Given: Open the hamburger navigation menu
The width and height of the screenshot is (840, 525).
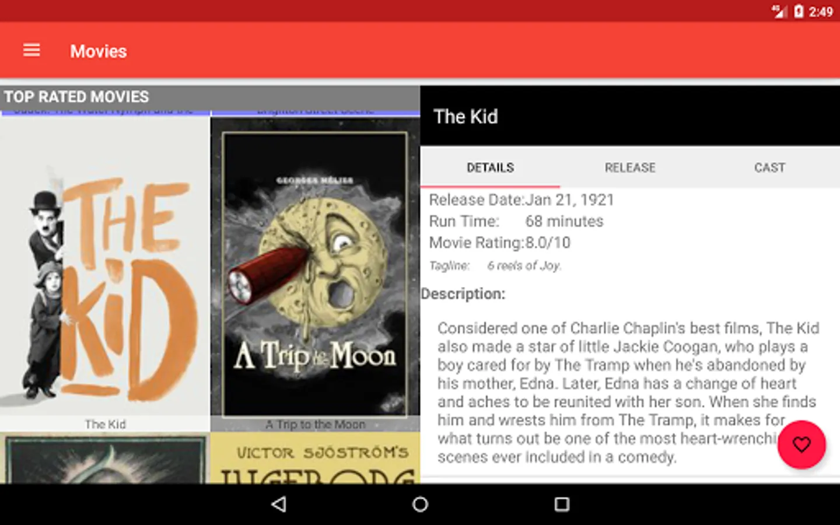Looking at the screenshot, I should [32, 51].
